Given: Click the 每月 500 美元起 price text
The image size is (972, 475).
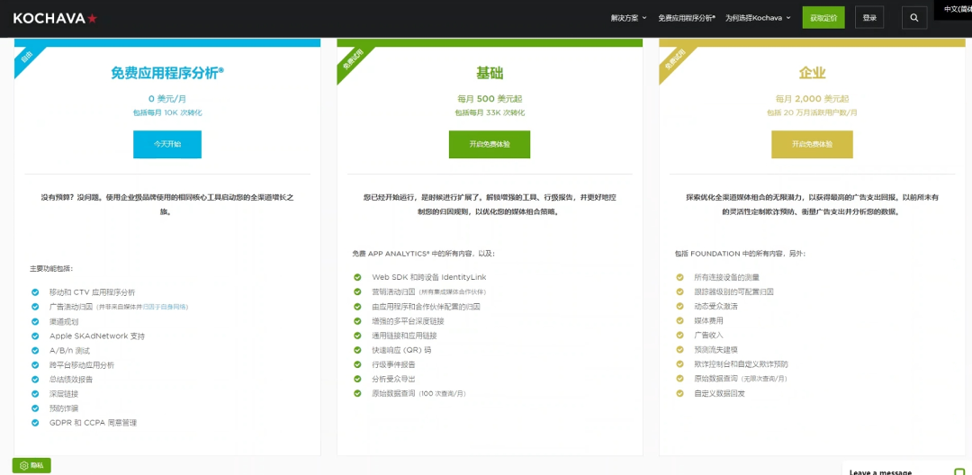Looking at the screenshot, I should [490, 99].
